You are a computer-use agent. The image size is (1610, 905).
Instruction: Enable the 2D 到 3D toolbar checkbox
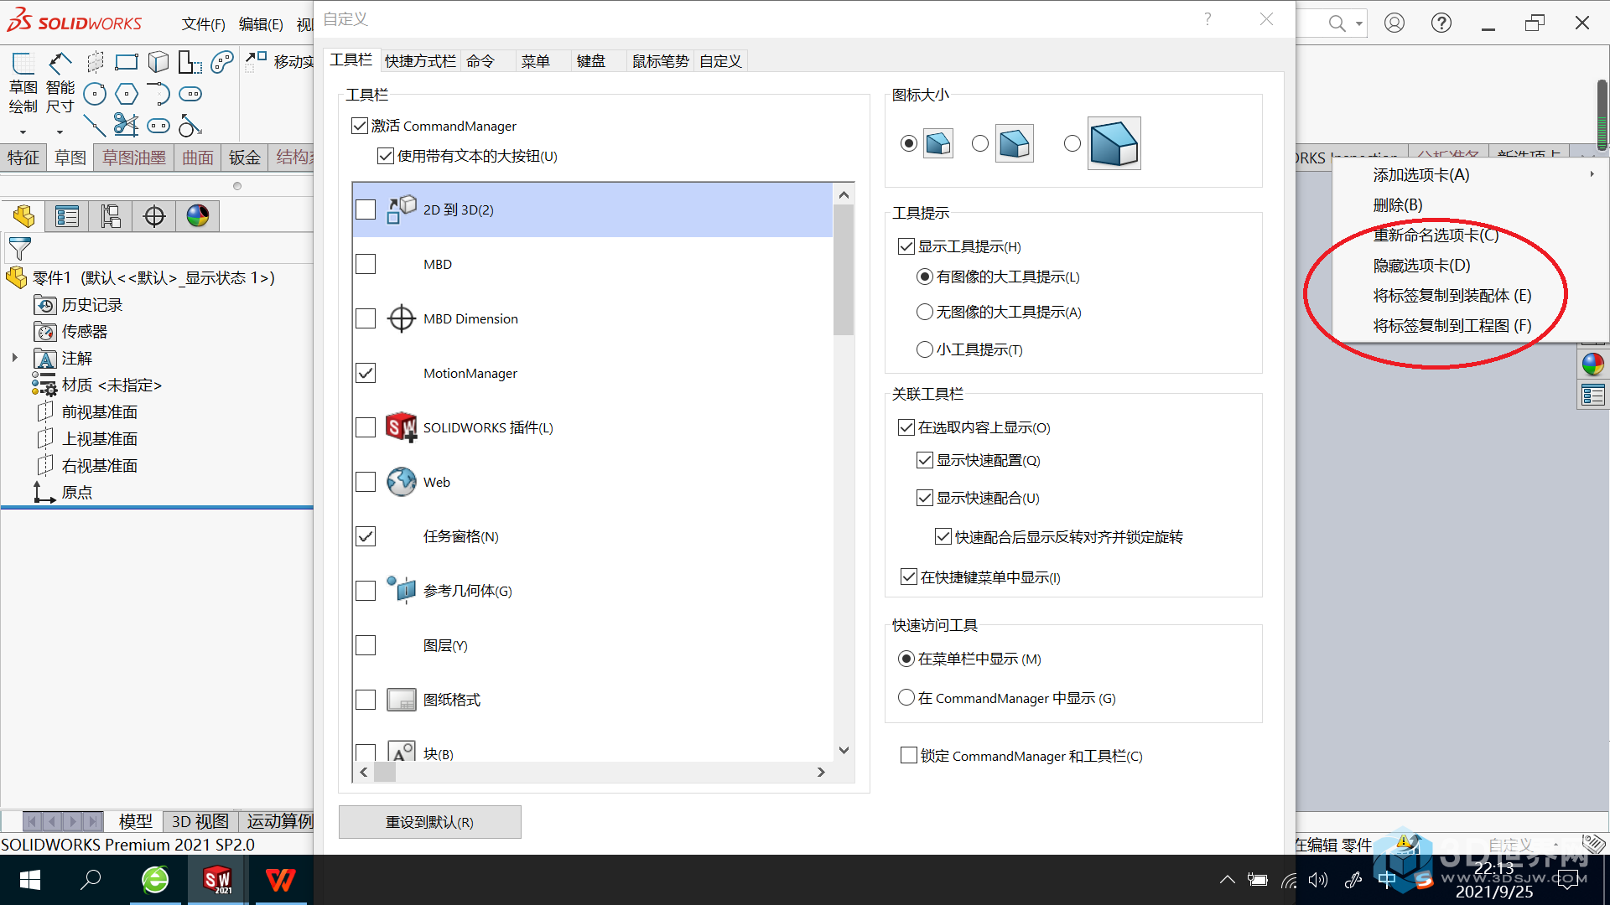point(366,209)
